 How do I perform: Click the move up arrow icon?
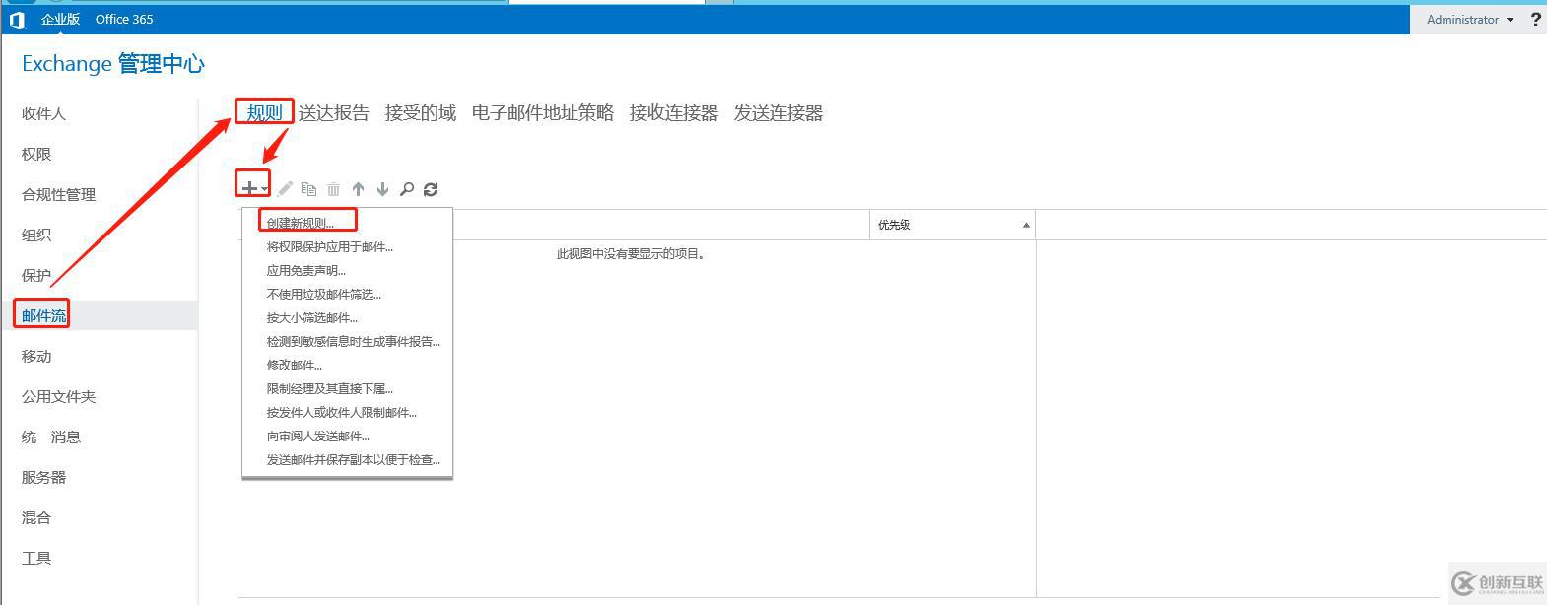click(x=358, y=189)
